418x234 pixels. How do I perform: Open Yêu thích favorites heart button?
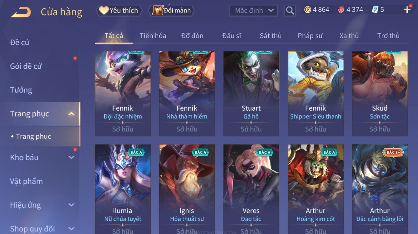pyautogui.click(x=119, y=11)
